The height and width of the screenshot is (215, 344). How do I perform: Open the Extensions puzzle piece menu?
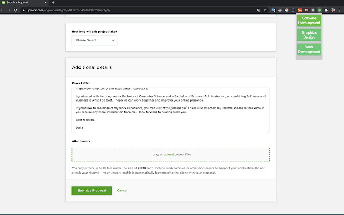coord(326,10)
